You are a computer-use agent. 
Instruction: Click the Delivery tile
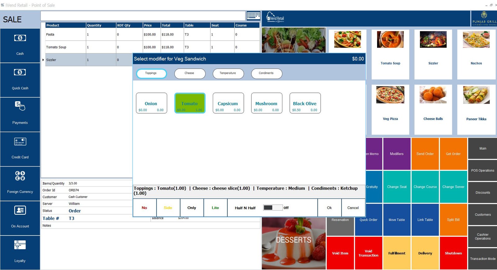pyautogui.click(x=425, y=253)
